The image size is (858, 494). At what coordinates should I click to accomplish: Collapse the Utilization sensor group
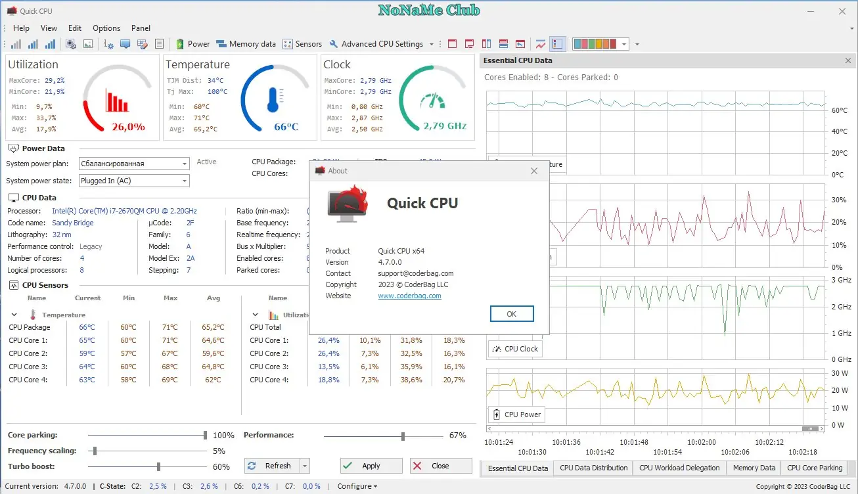pos(256,315)
